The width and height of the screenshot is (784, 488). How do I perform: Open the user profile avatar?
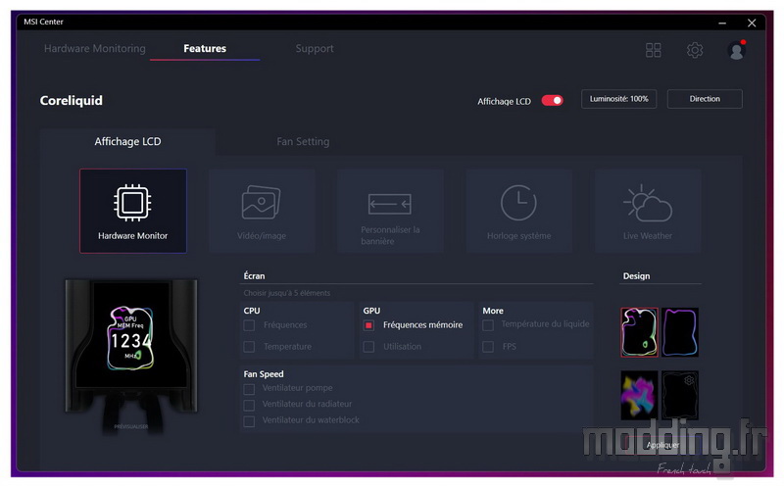point(736,50)
